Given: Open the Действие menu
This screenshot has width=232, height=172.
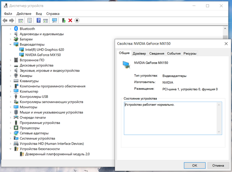Looking at the screenshot, I should (x=24, y=14).
